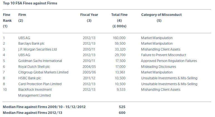Select the 160,000 total fine value

coord(120,38)
